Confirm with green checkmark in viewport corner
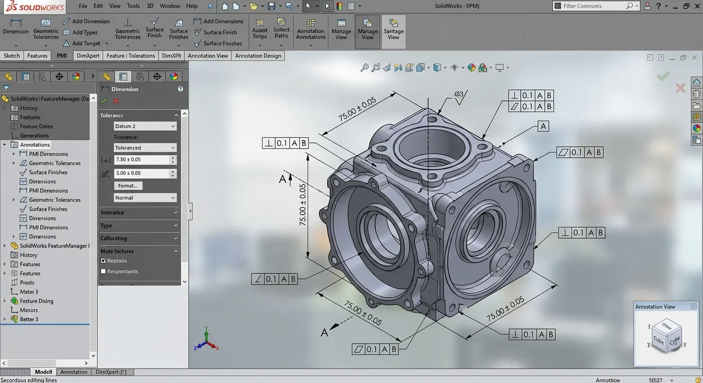This screenshot has width=703, height=383. coord(663,76)
